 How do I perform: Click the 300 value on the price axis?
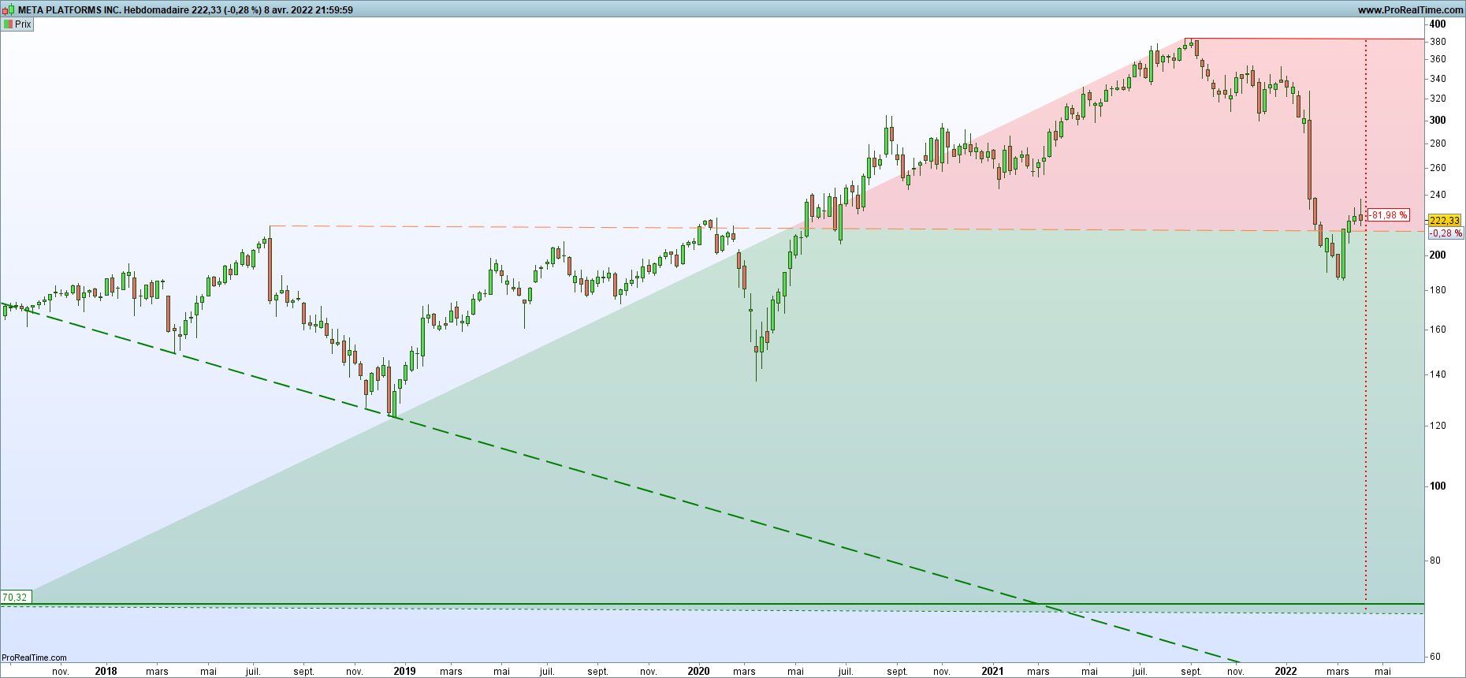click(1438, 121)
